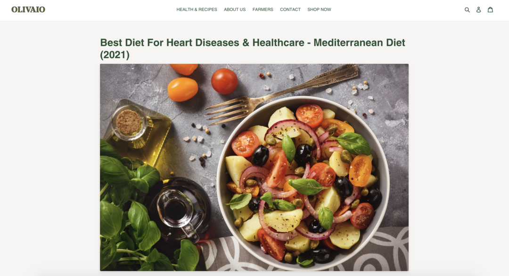Screen dimensions: 509x276
Task: Navigate to About Us page
Action: point(235,9)
